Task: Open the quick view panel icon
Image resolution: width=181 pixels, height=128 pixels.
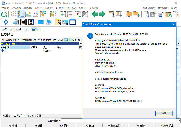Action: (36, 14)
